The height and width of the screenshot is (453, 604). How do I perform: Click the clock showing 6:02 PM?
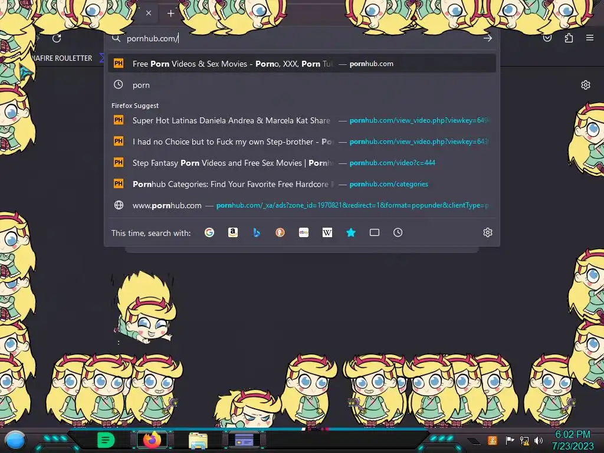(572, 434)
